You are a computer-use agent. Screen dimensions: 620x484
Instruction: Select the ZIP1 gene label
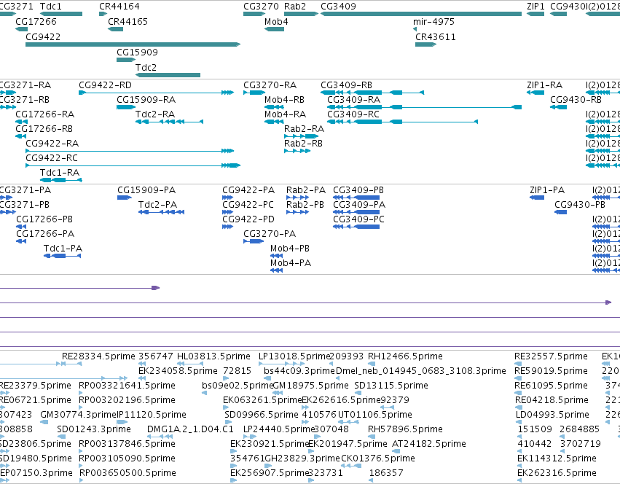click(x=535, y=7)
